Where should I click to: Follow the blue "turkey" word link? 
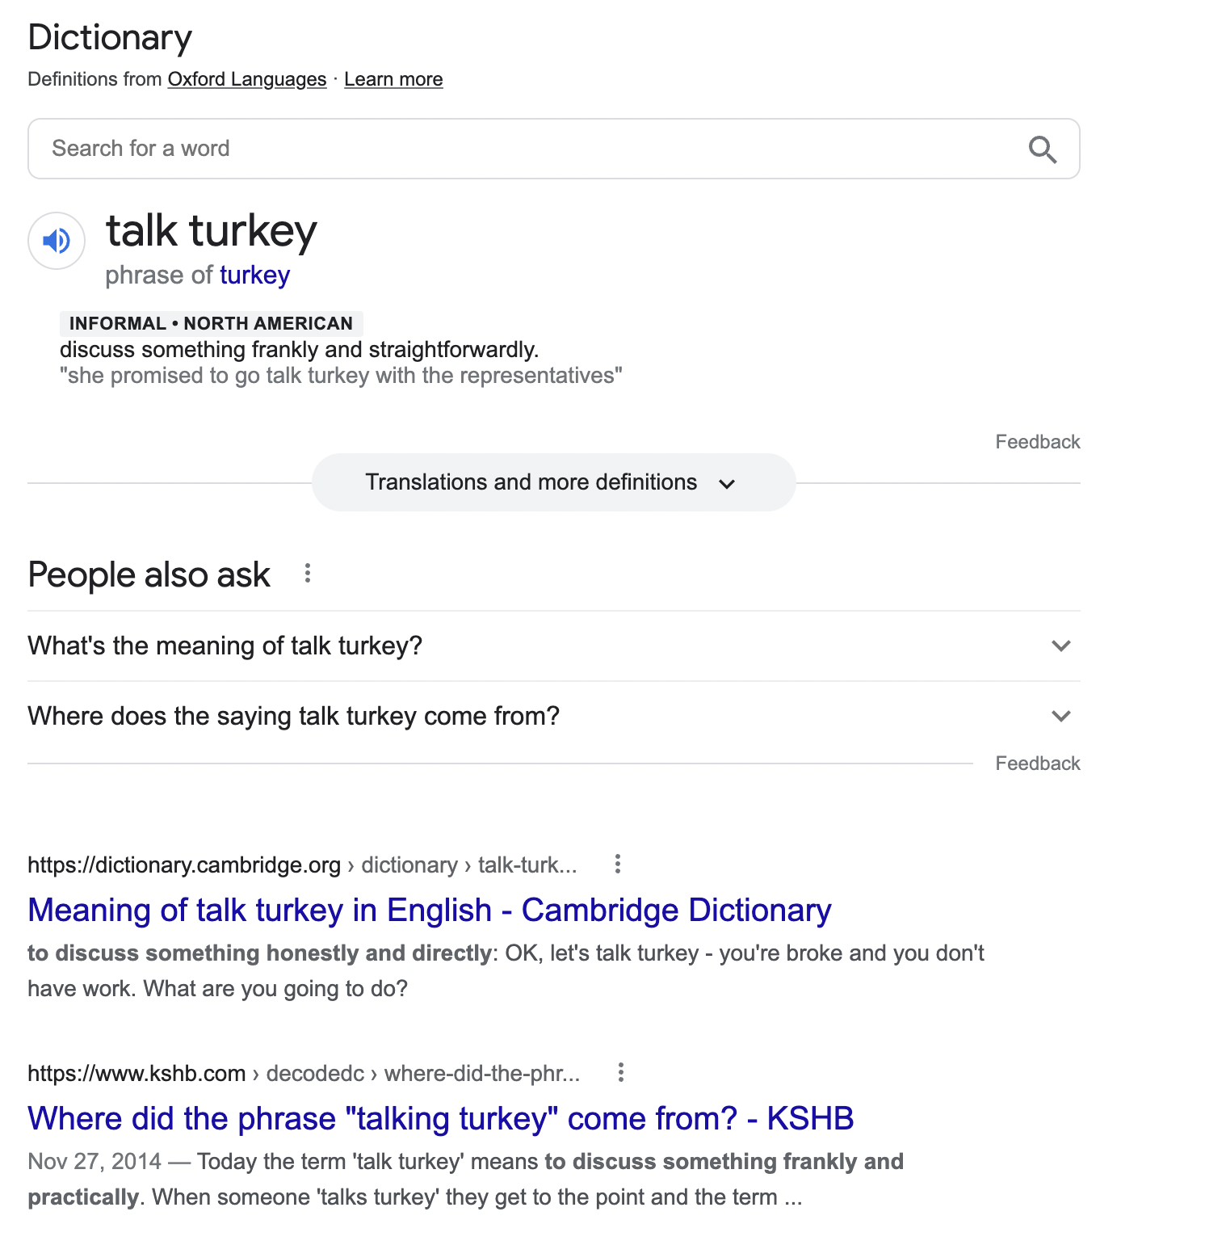tap(254, 276)
